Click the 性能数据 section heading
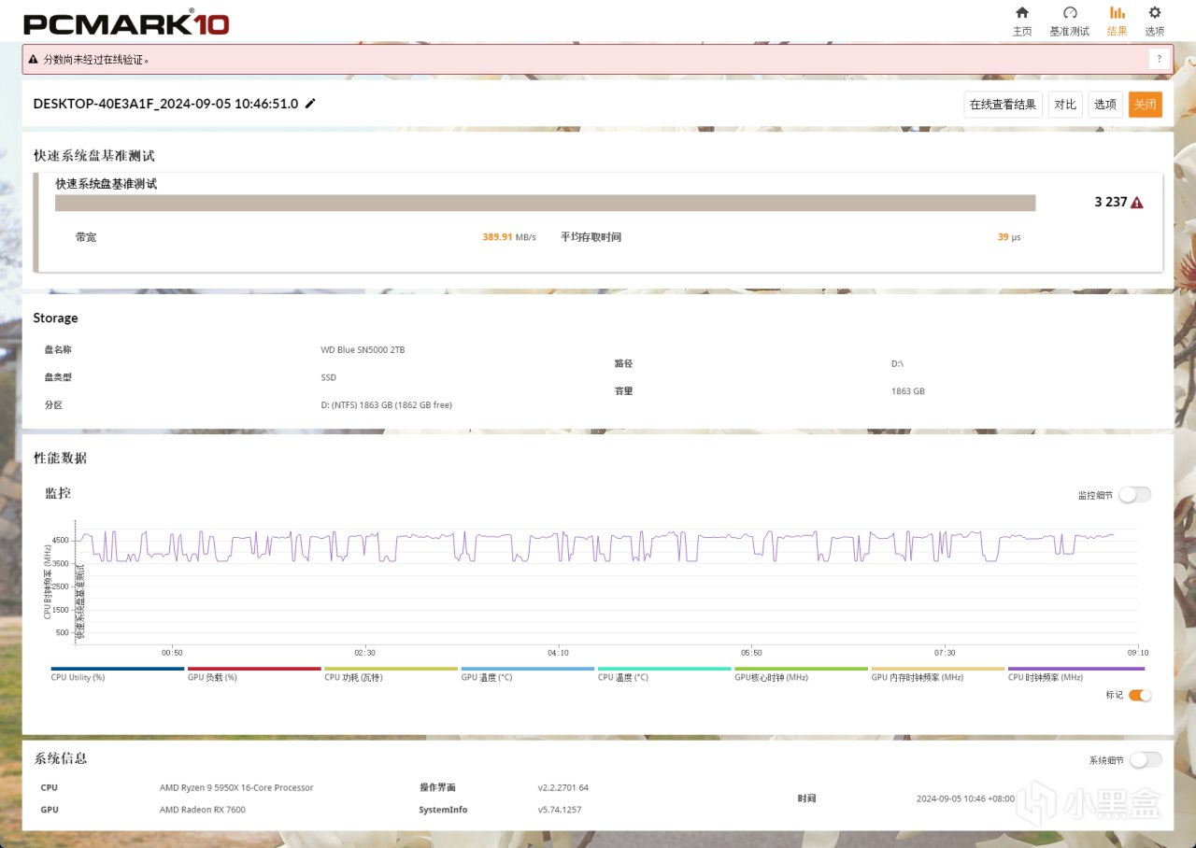1196x848 pixels. [x=60, y=458]
